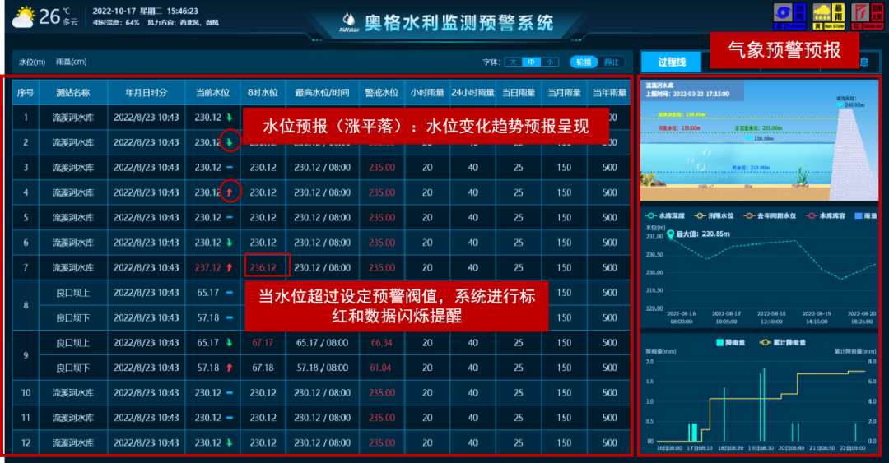Set font size to 大 (large)

512,62
